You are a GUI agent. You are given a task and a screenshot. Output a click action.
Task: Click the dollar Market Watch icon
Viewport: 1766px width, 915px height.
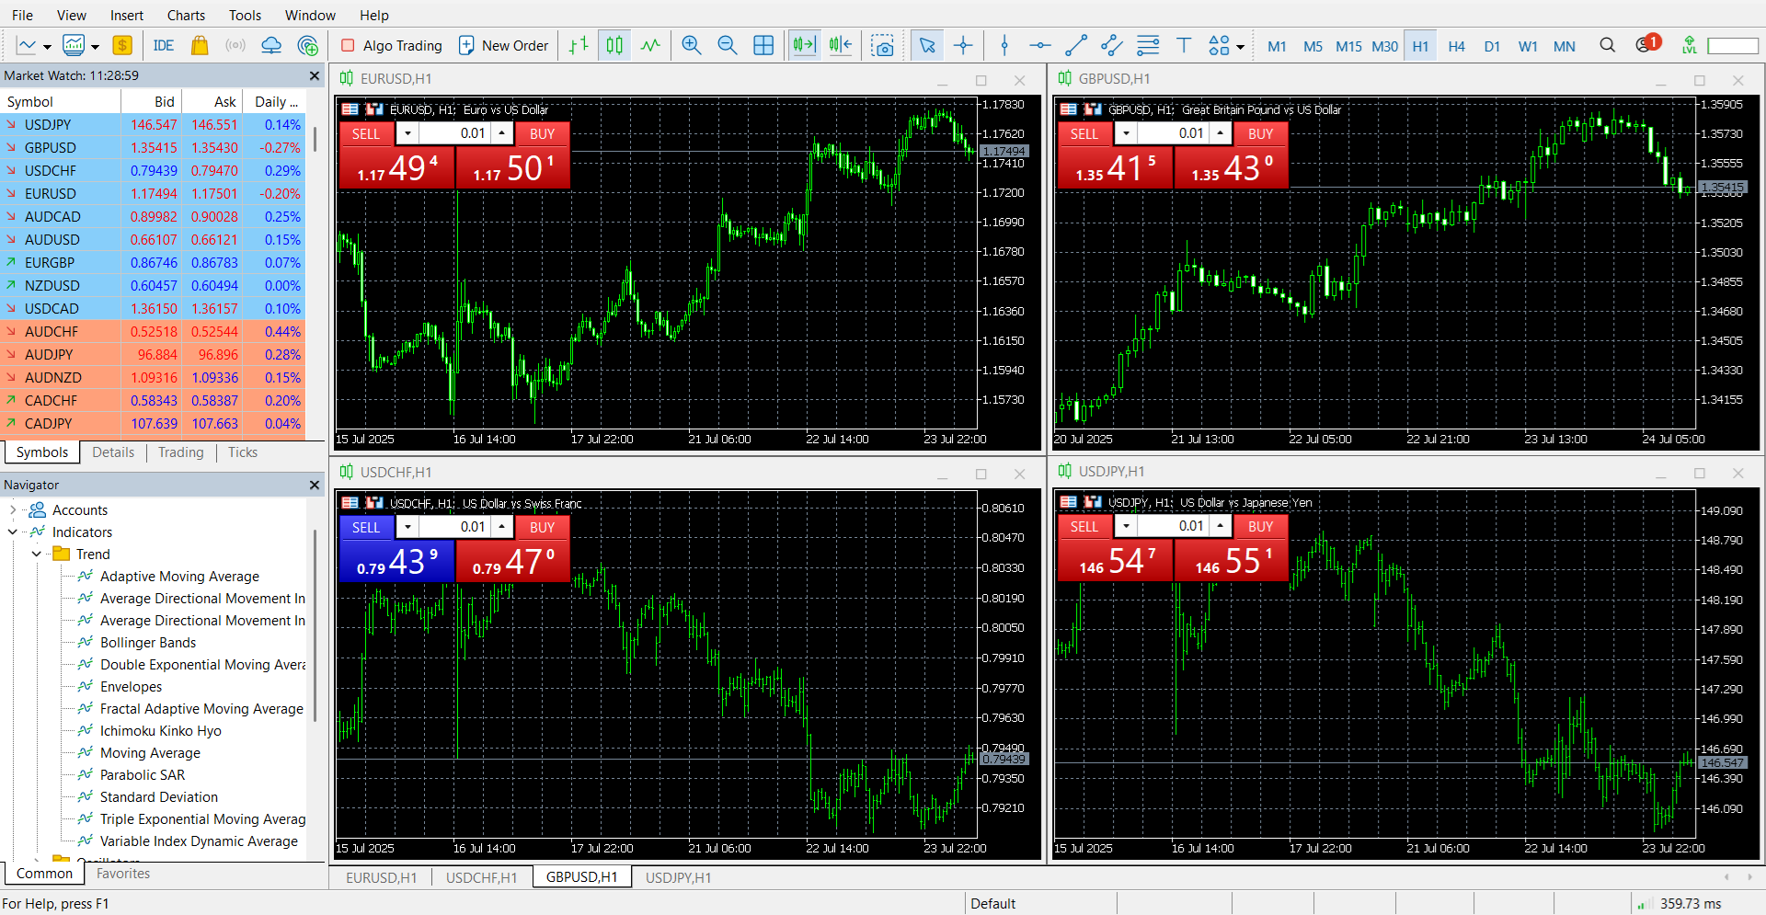(122, 45)
